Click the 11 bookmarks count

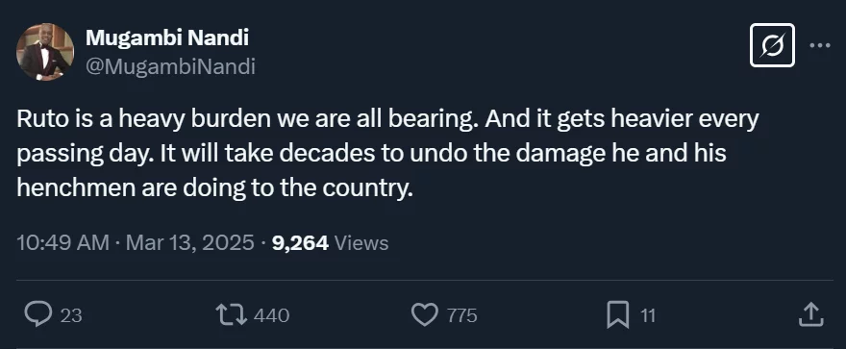tap(647, 315)
